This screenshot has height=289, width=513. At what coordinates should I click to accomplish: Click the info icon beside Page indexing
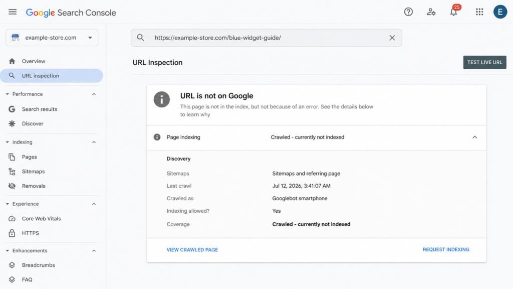point(157,137)
